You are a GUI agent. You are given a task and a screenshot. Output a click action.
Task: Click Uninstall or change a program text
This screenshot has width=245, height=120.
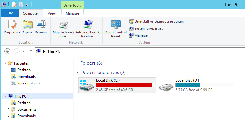click(159, 22)
